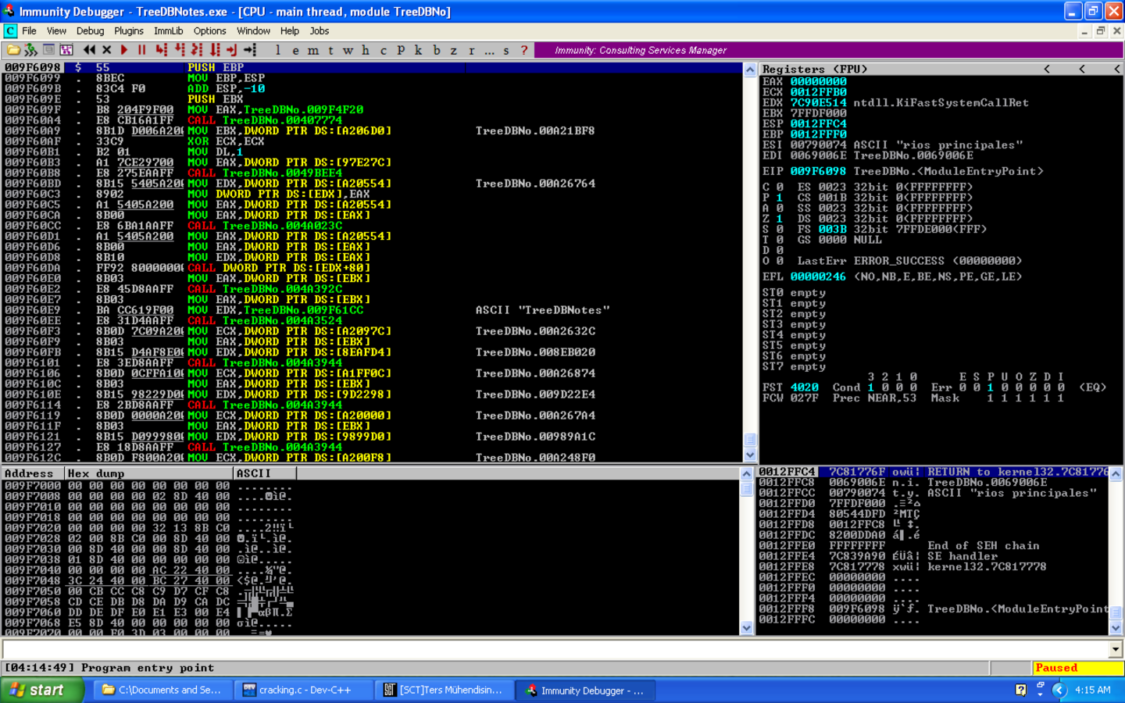Open the Python shell window icon
This screenshot has width=1125, height=703.
click(x=48, y=50)
